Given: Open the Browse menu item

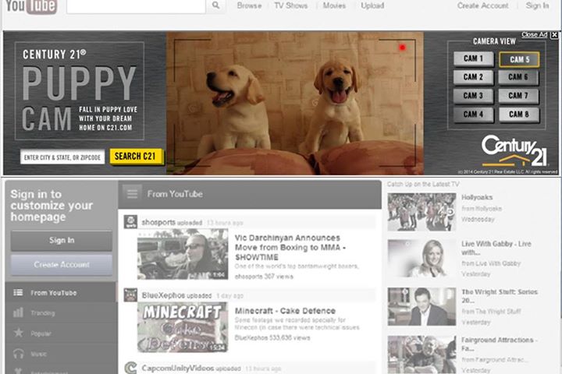Looking at the screenshot, I should coord(249,5).
